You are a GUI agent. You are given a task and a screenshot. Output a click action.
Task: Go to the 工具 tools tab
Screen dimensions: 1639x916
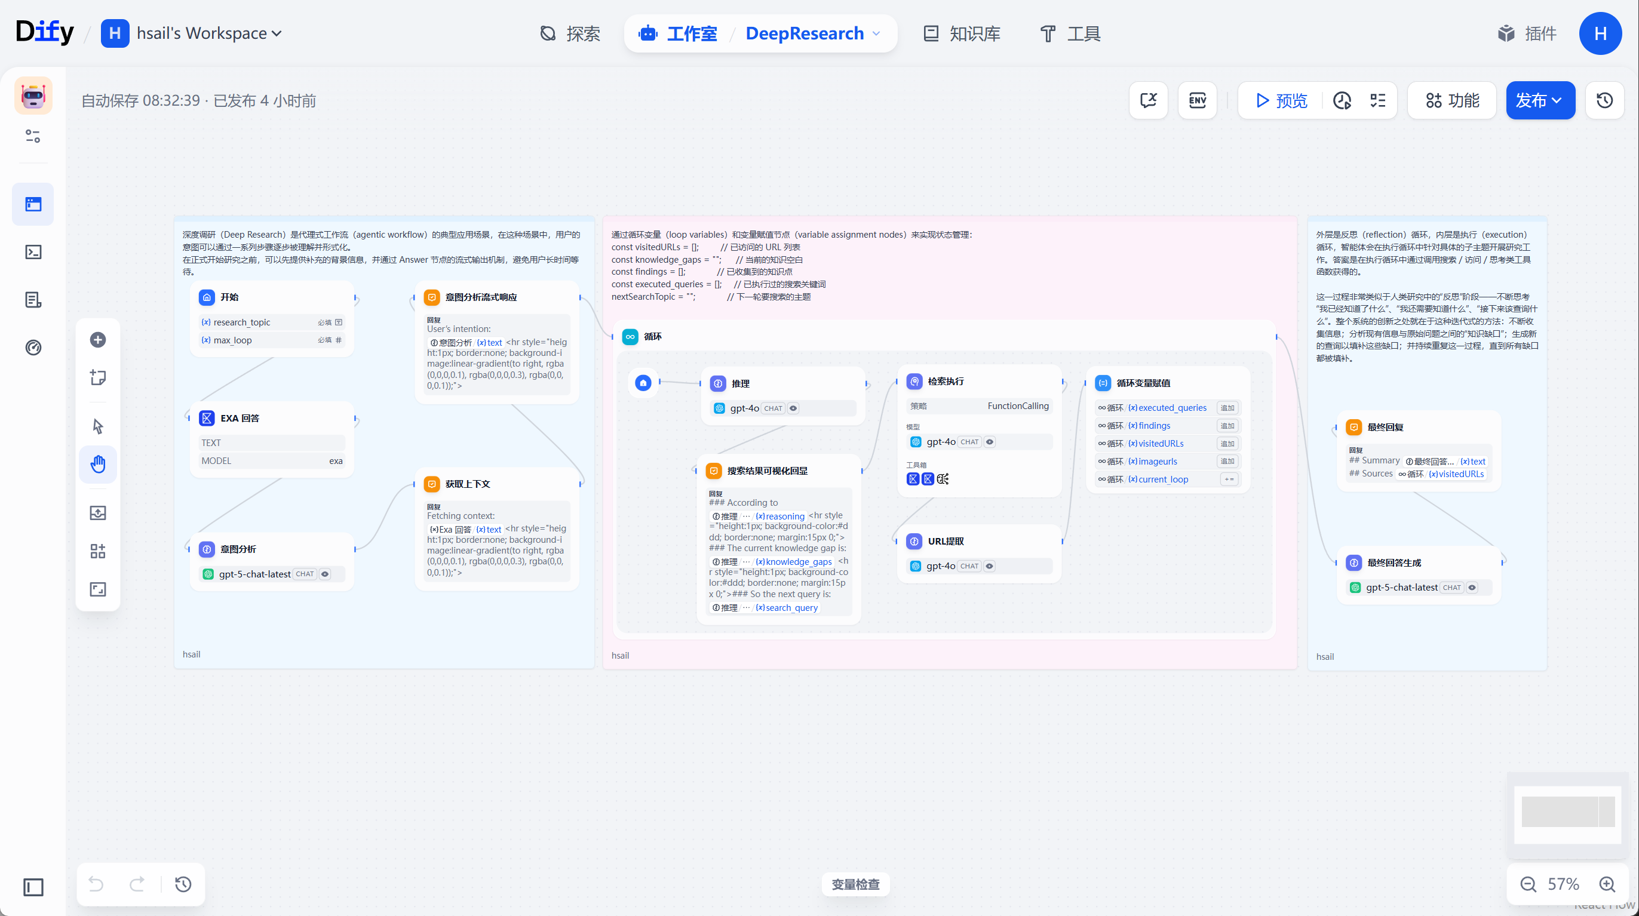(1070, 33)
